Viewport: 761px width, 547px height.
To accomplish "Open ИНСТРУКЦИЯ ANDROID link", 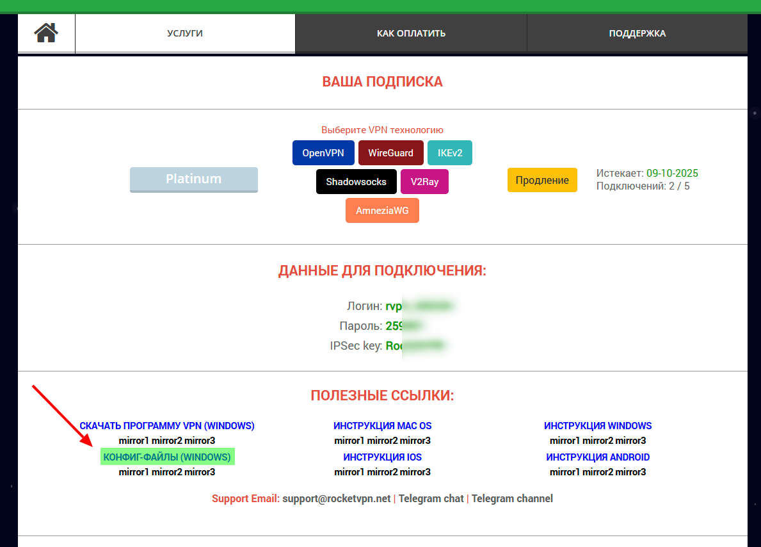I will (598, 457).
